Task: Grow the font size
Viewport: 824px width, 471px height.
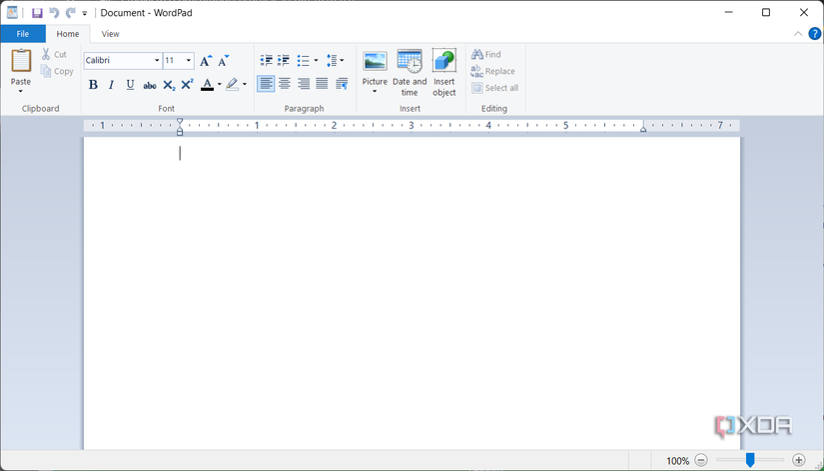Action: click(206, 61)
